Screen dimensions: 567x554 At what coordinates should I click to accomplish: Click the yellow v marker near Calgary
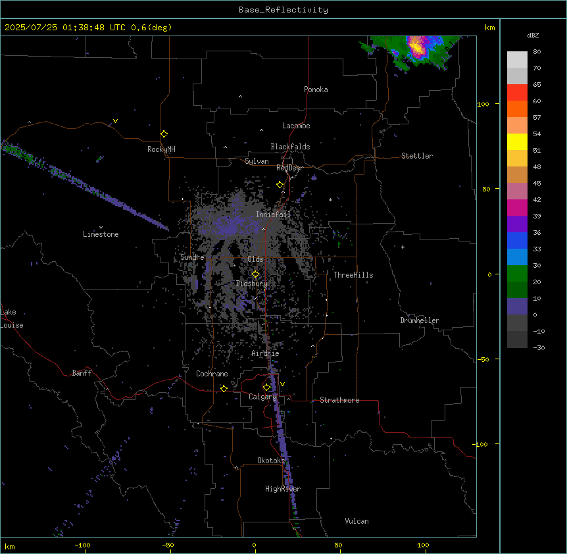tap(282, 384)
